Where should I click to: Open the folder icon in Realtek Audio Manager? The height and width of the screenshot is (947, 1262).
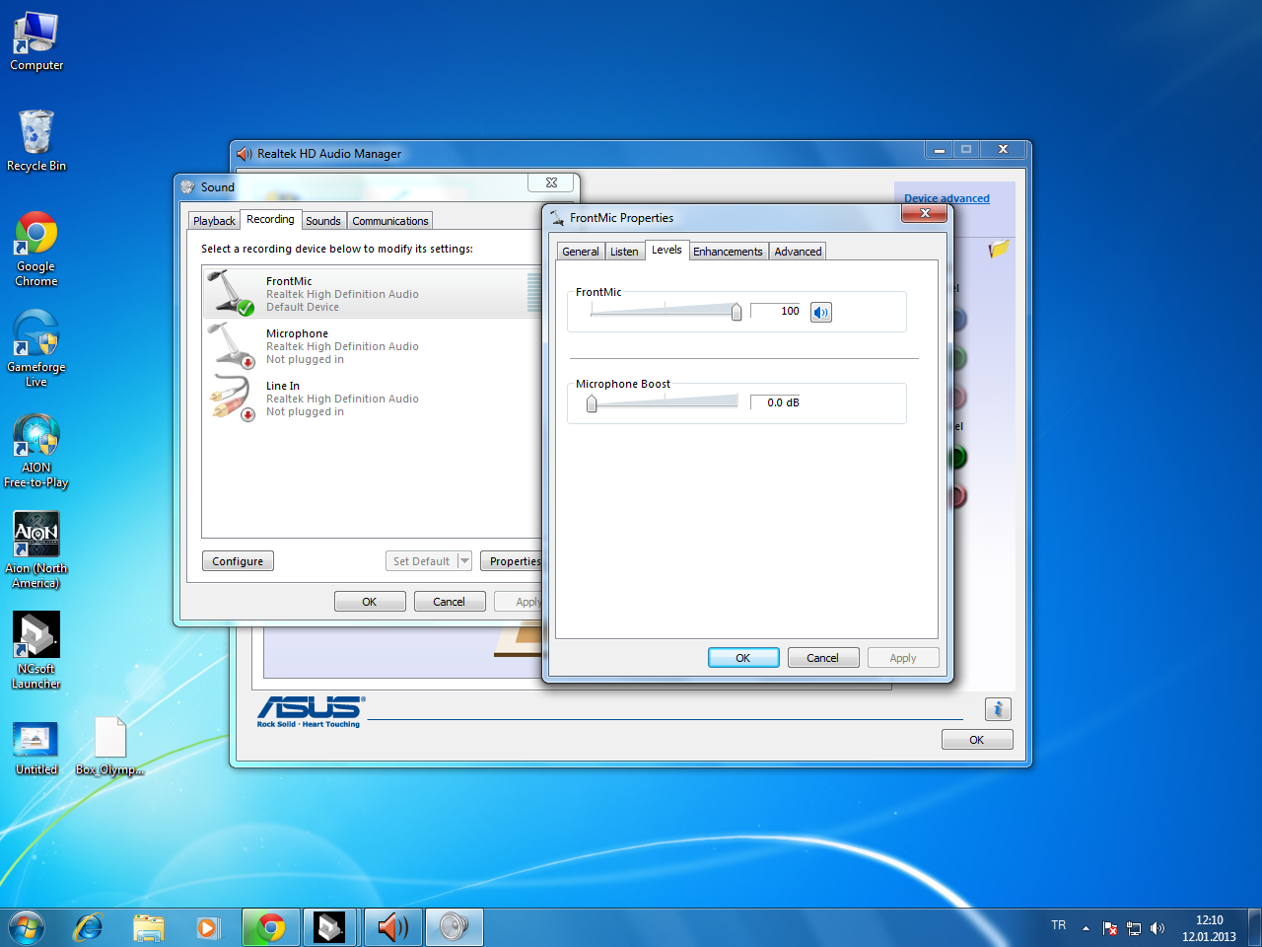999,249
